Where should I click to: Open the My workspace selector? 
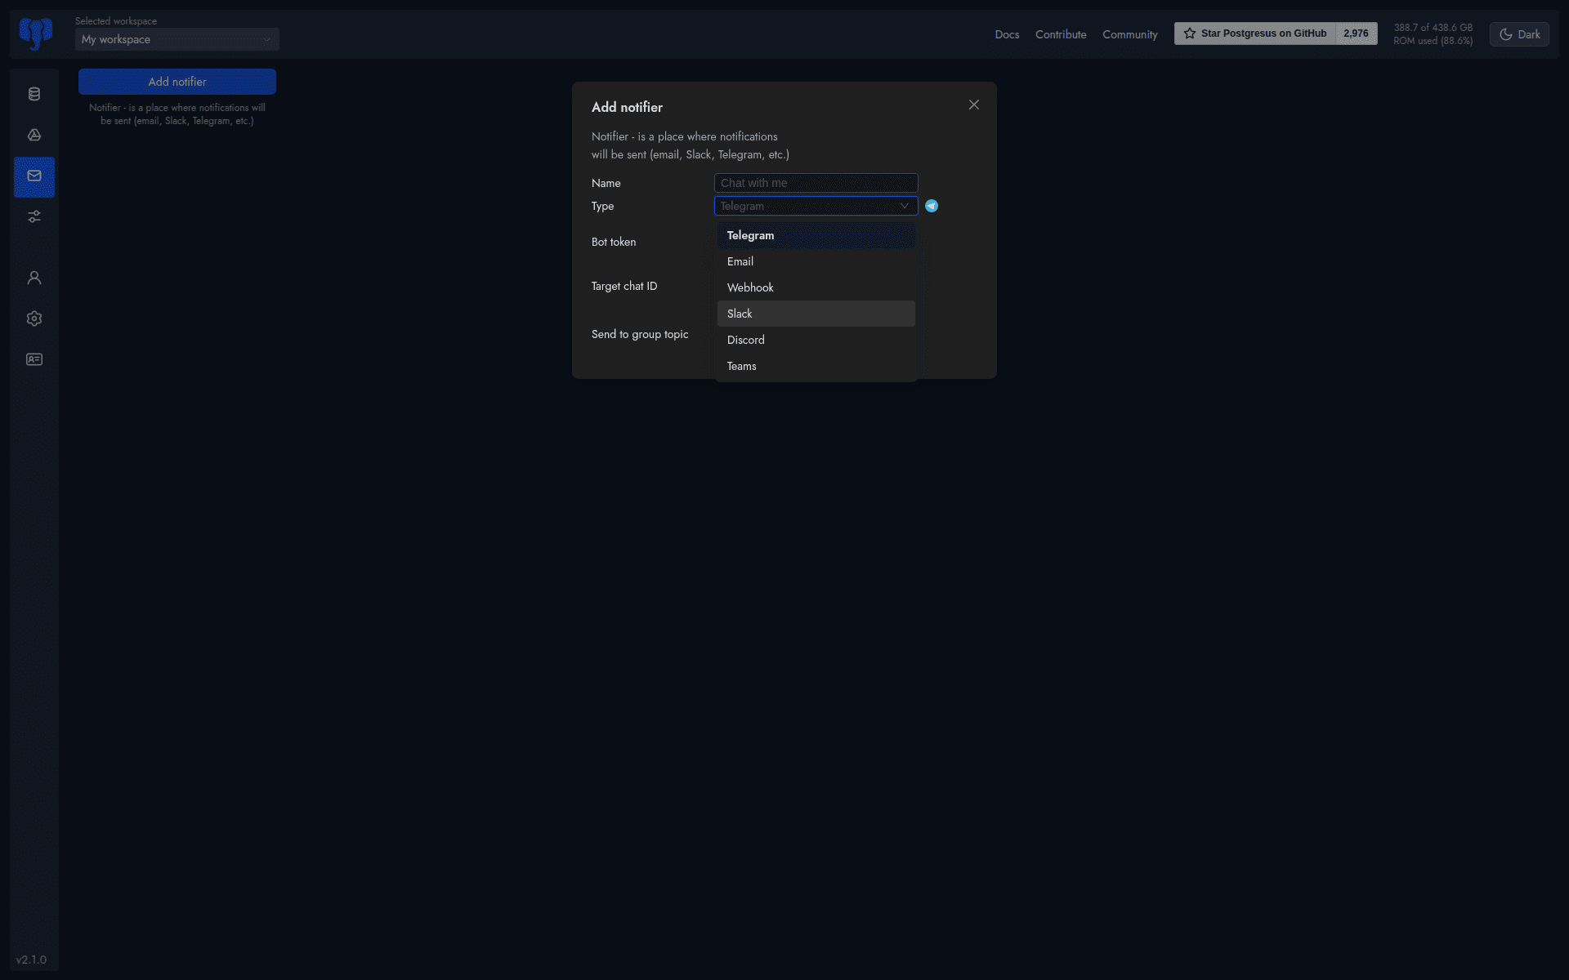click(177, 39)
